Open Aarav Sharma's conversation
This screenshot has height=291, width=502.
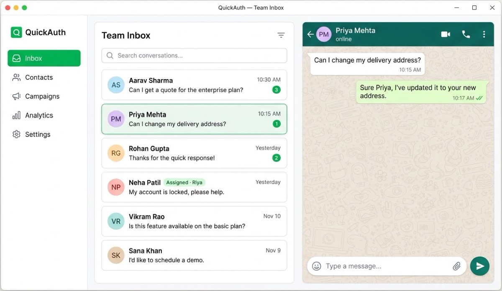coord(194,85)
